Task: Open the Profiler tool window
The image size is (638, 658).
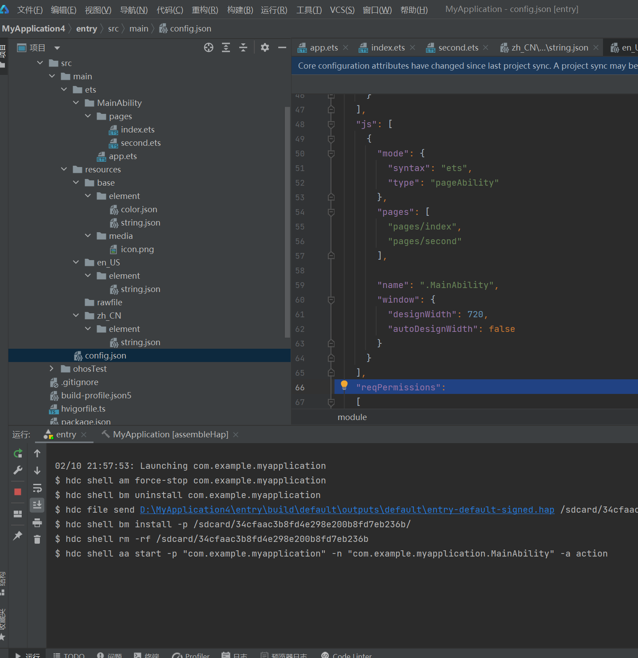Action: 191,655
